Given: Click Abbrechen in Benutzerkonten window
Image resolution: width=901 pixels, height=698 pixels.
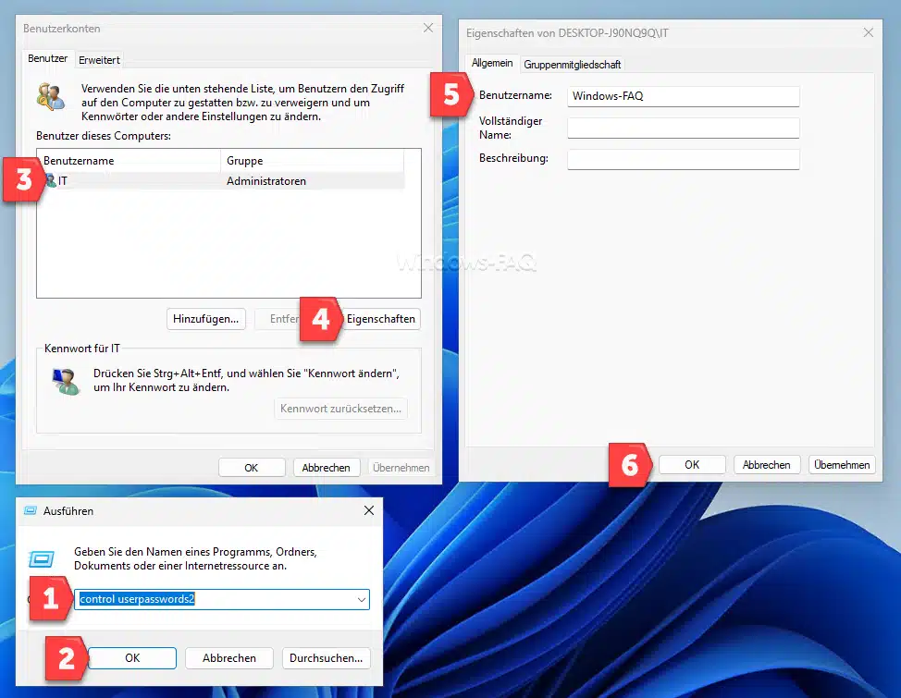Looking at the screenshot, I should click(x=327, y=468).
